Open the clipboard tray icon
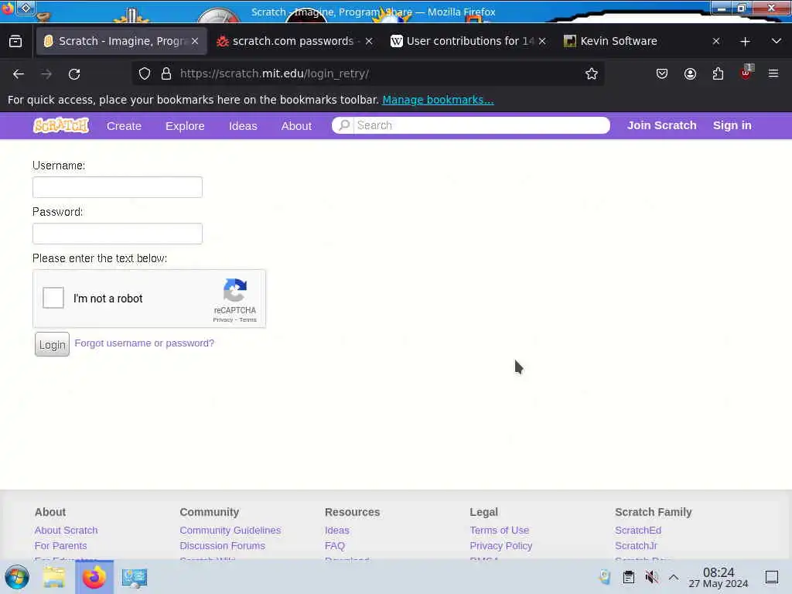The height and width of the screenshot is (594, 792). point(628,577)
